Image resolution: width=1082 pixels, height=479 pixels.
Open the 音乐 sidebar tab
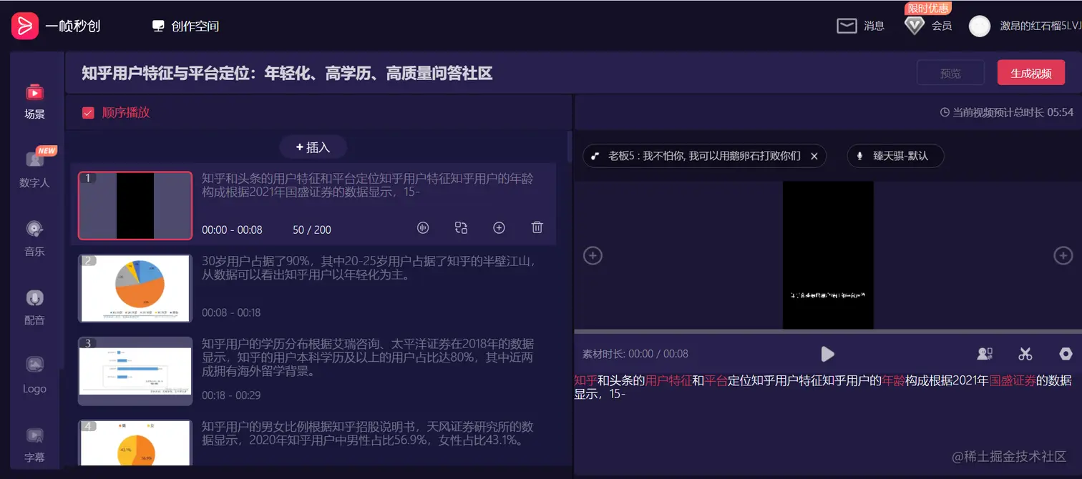click(x=34, y=239)
